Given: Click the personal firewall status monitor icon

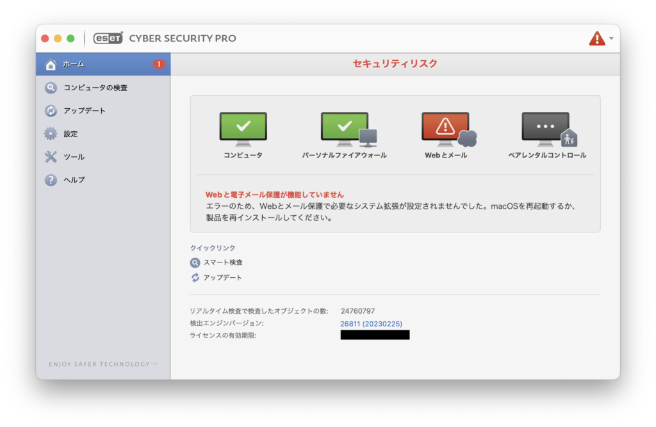Looking at the screenshot, I should [x=348, y=129].
